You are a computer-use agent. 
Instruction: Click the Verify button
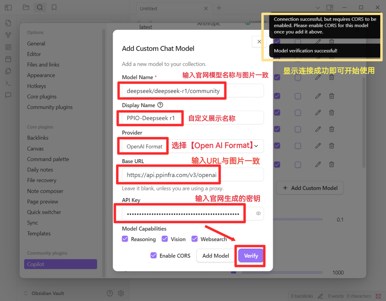(251, 256)
